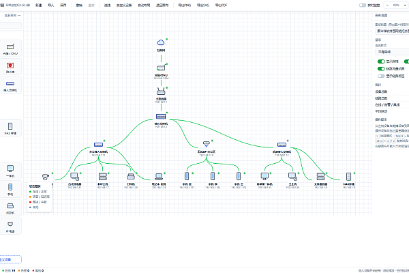The image size is (409, 273).
Task: Click the 在线 / 告警 / 离线 statistics row
Action: click(392, 104)
